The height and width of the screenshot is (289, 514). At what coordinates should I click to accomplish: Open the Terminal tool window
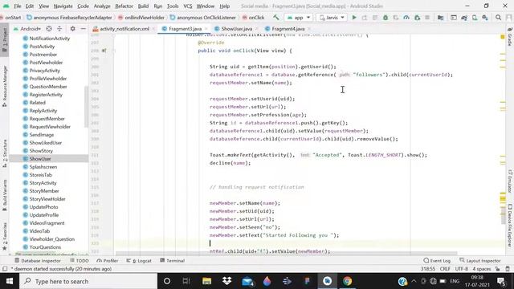[173, 260]
